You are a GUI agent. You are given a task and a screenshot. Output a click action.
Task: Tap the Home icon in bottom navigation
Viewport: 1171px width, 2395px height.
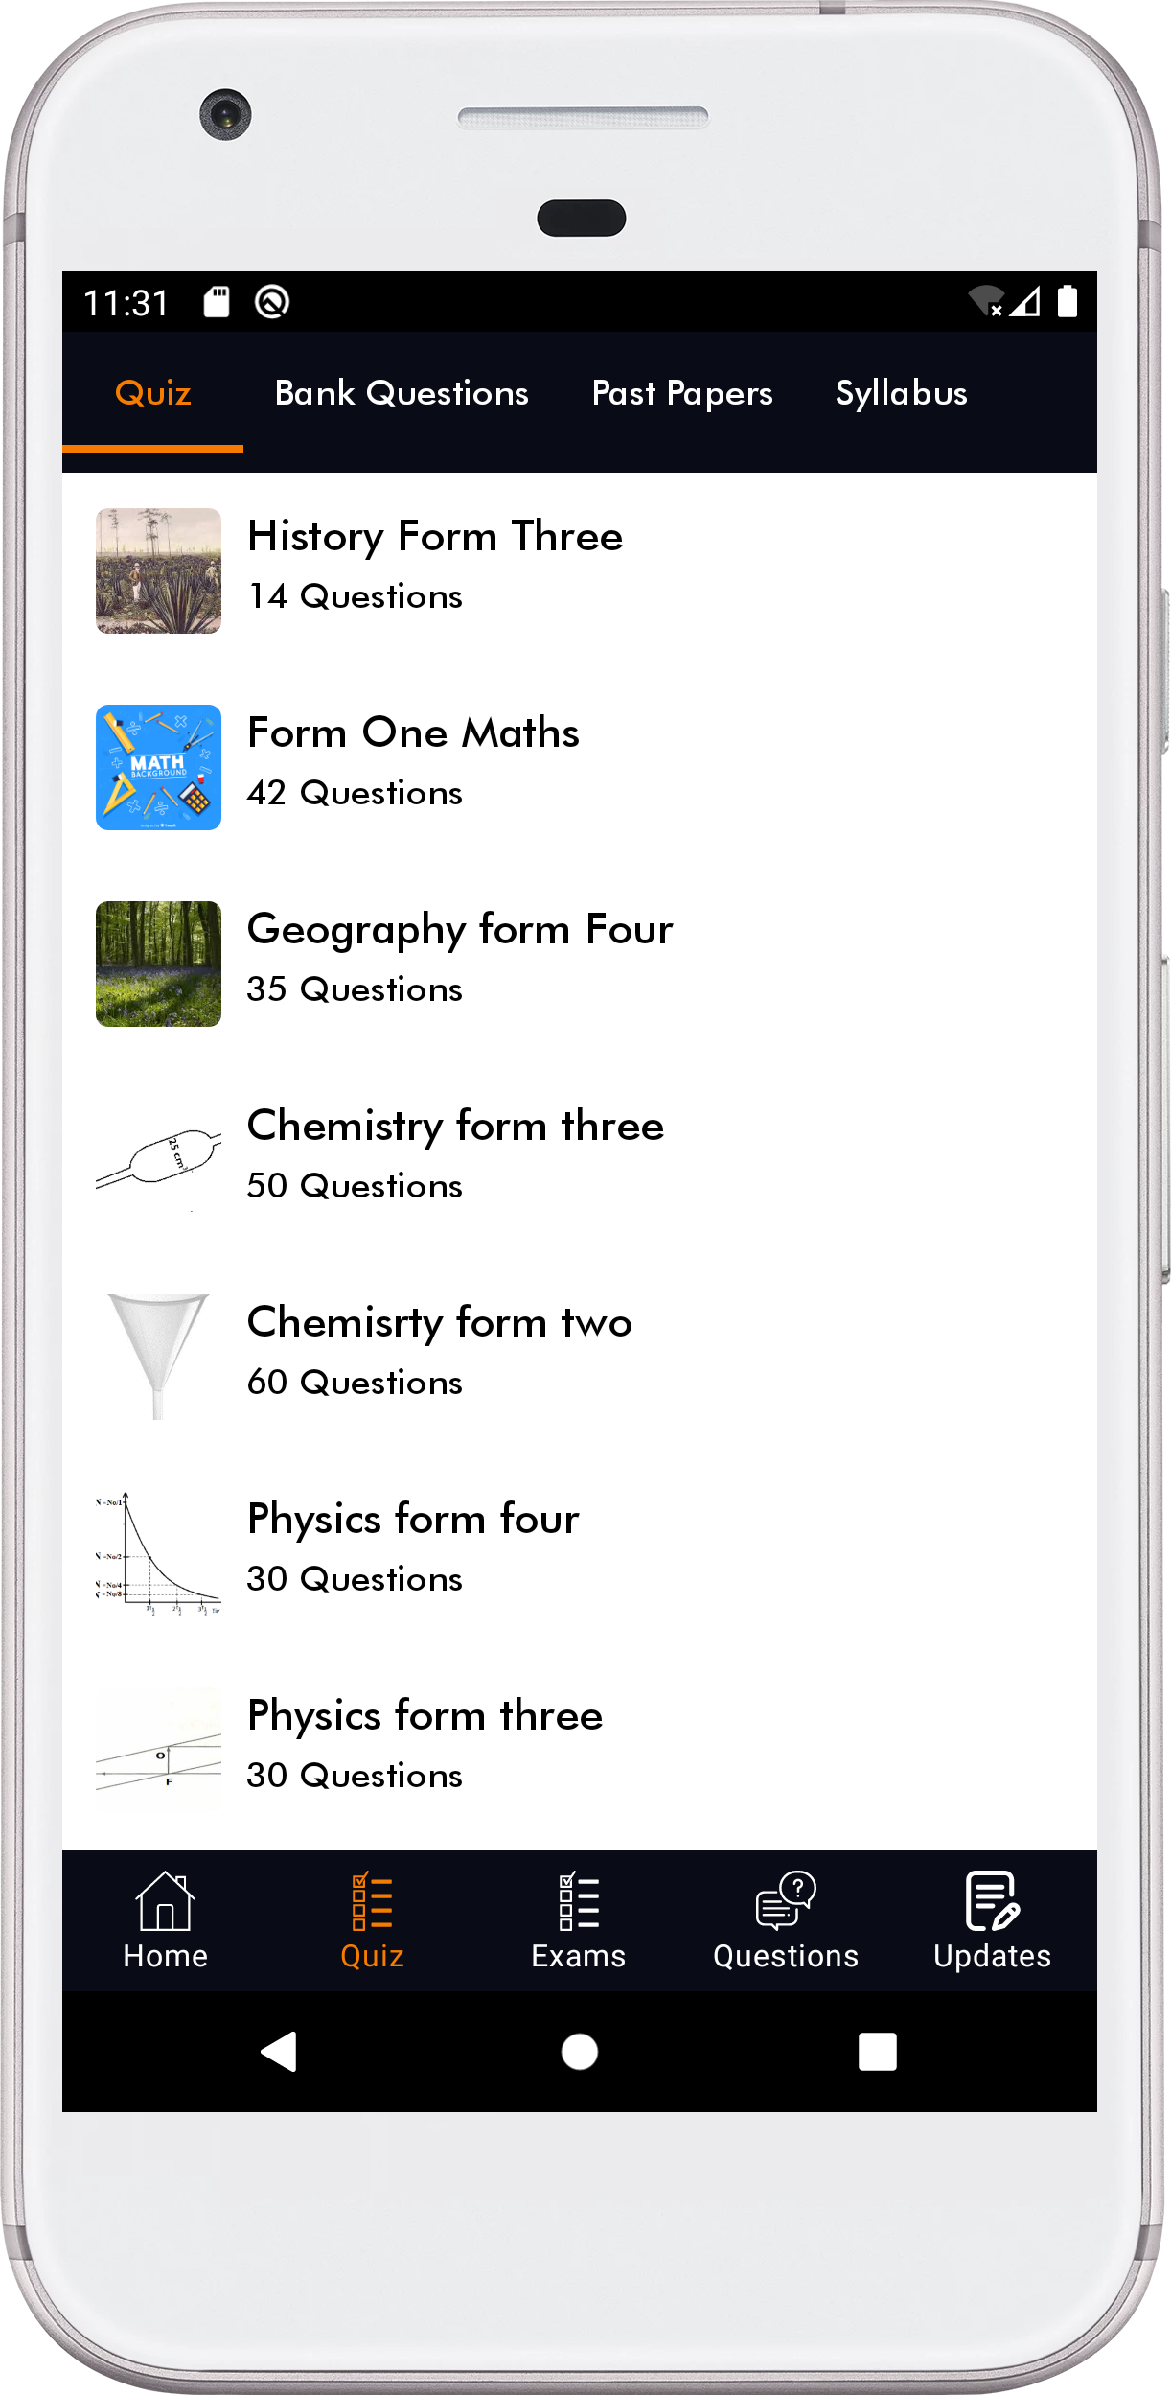coord(165,1902)
